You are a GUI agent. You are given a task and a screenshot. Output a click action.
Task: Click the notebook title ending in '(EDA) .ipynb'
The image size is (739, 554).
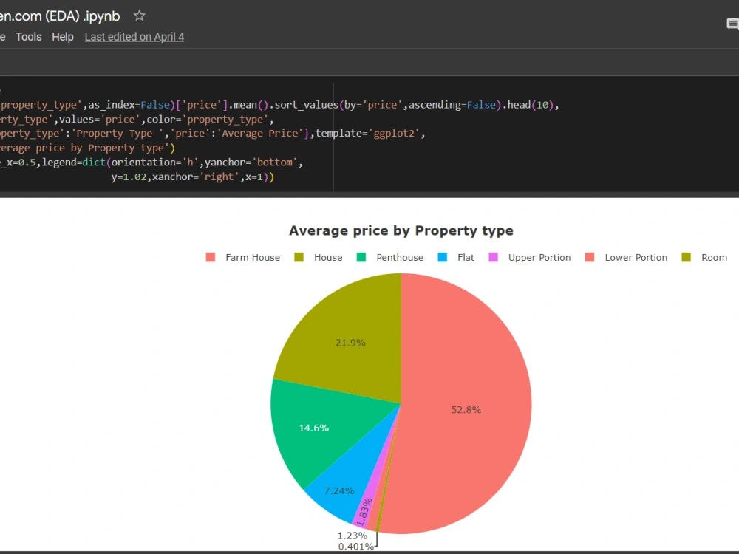[x=59, y=15]
